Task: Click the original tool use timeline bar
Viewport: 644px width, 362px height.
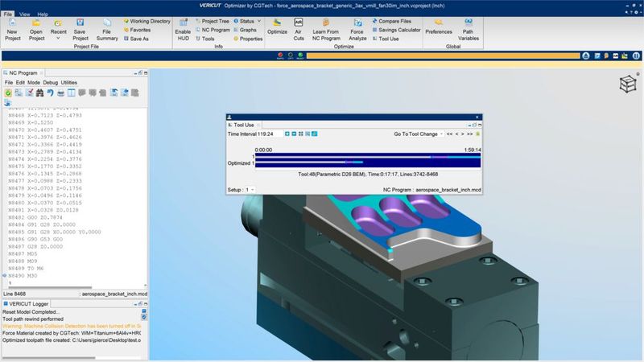Action: click(x=368, y=157)
